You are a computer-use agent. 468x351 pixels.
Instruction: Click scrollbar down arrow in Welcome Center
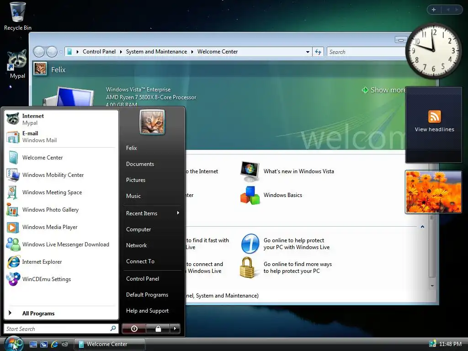432,286
